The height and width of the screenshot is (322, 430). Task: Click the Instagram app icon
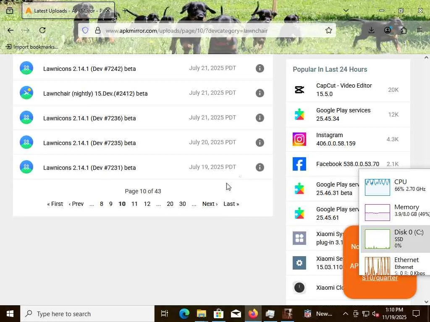coord(299,139)
